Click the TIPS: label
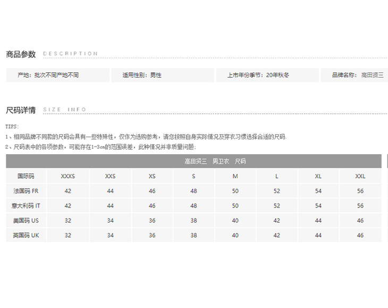This screenshot has width=388, height=308. pyautogui.click(x=12, y=127)
